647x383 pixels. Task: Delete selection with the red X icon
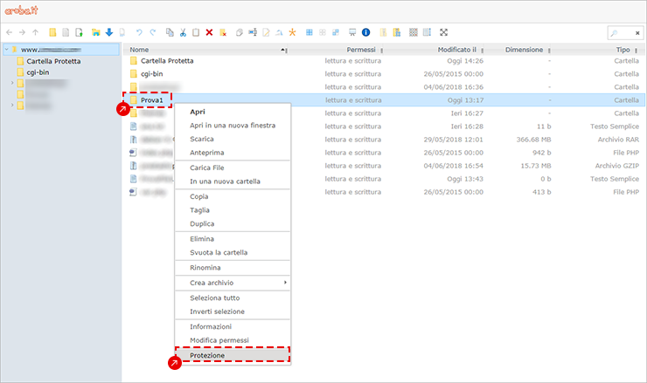(x=209, y=32)
